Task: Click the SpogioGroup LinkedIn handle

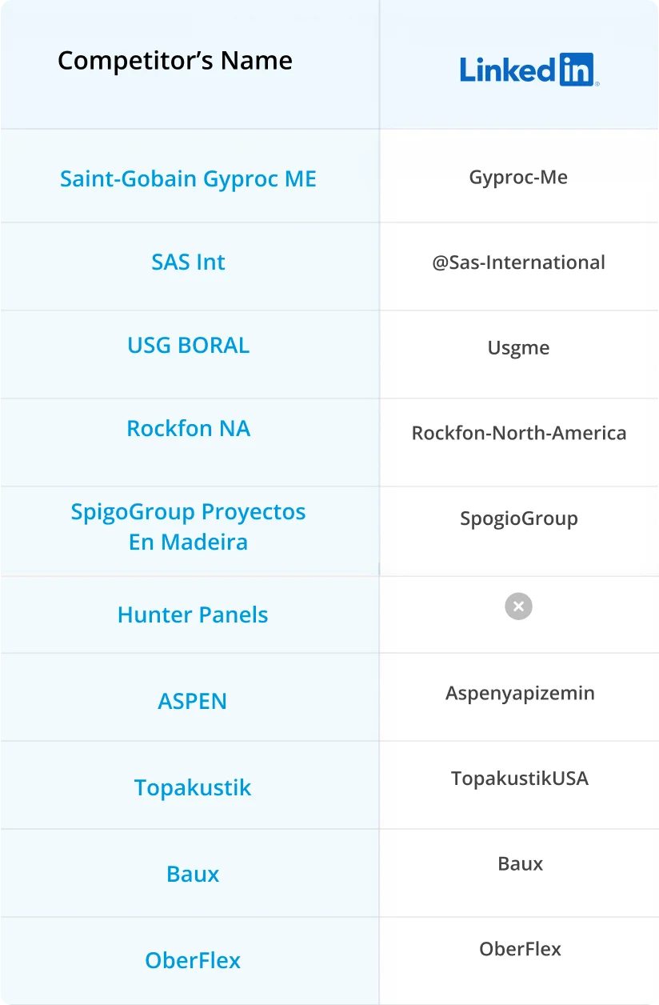Action: coord(518,519)
